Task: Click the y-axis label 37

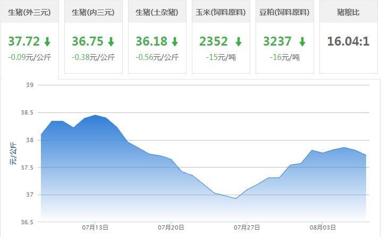Action: [30, 195]
